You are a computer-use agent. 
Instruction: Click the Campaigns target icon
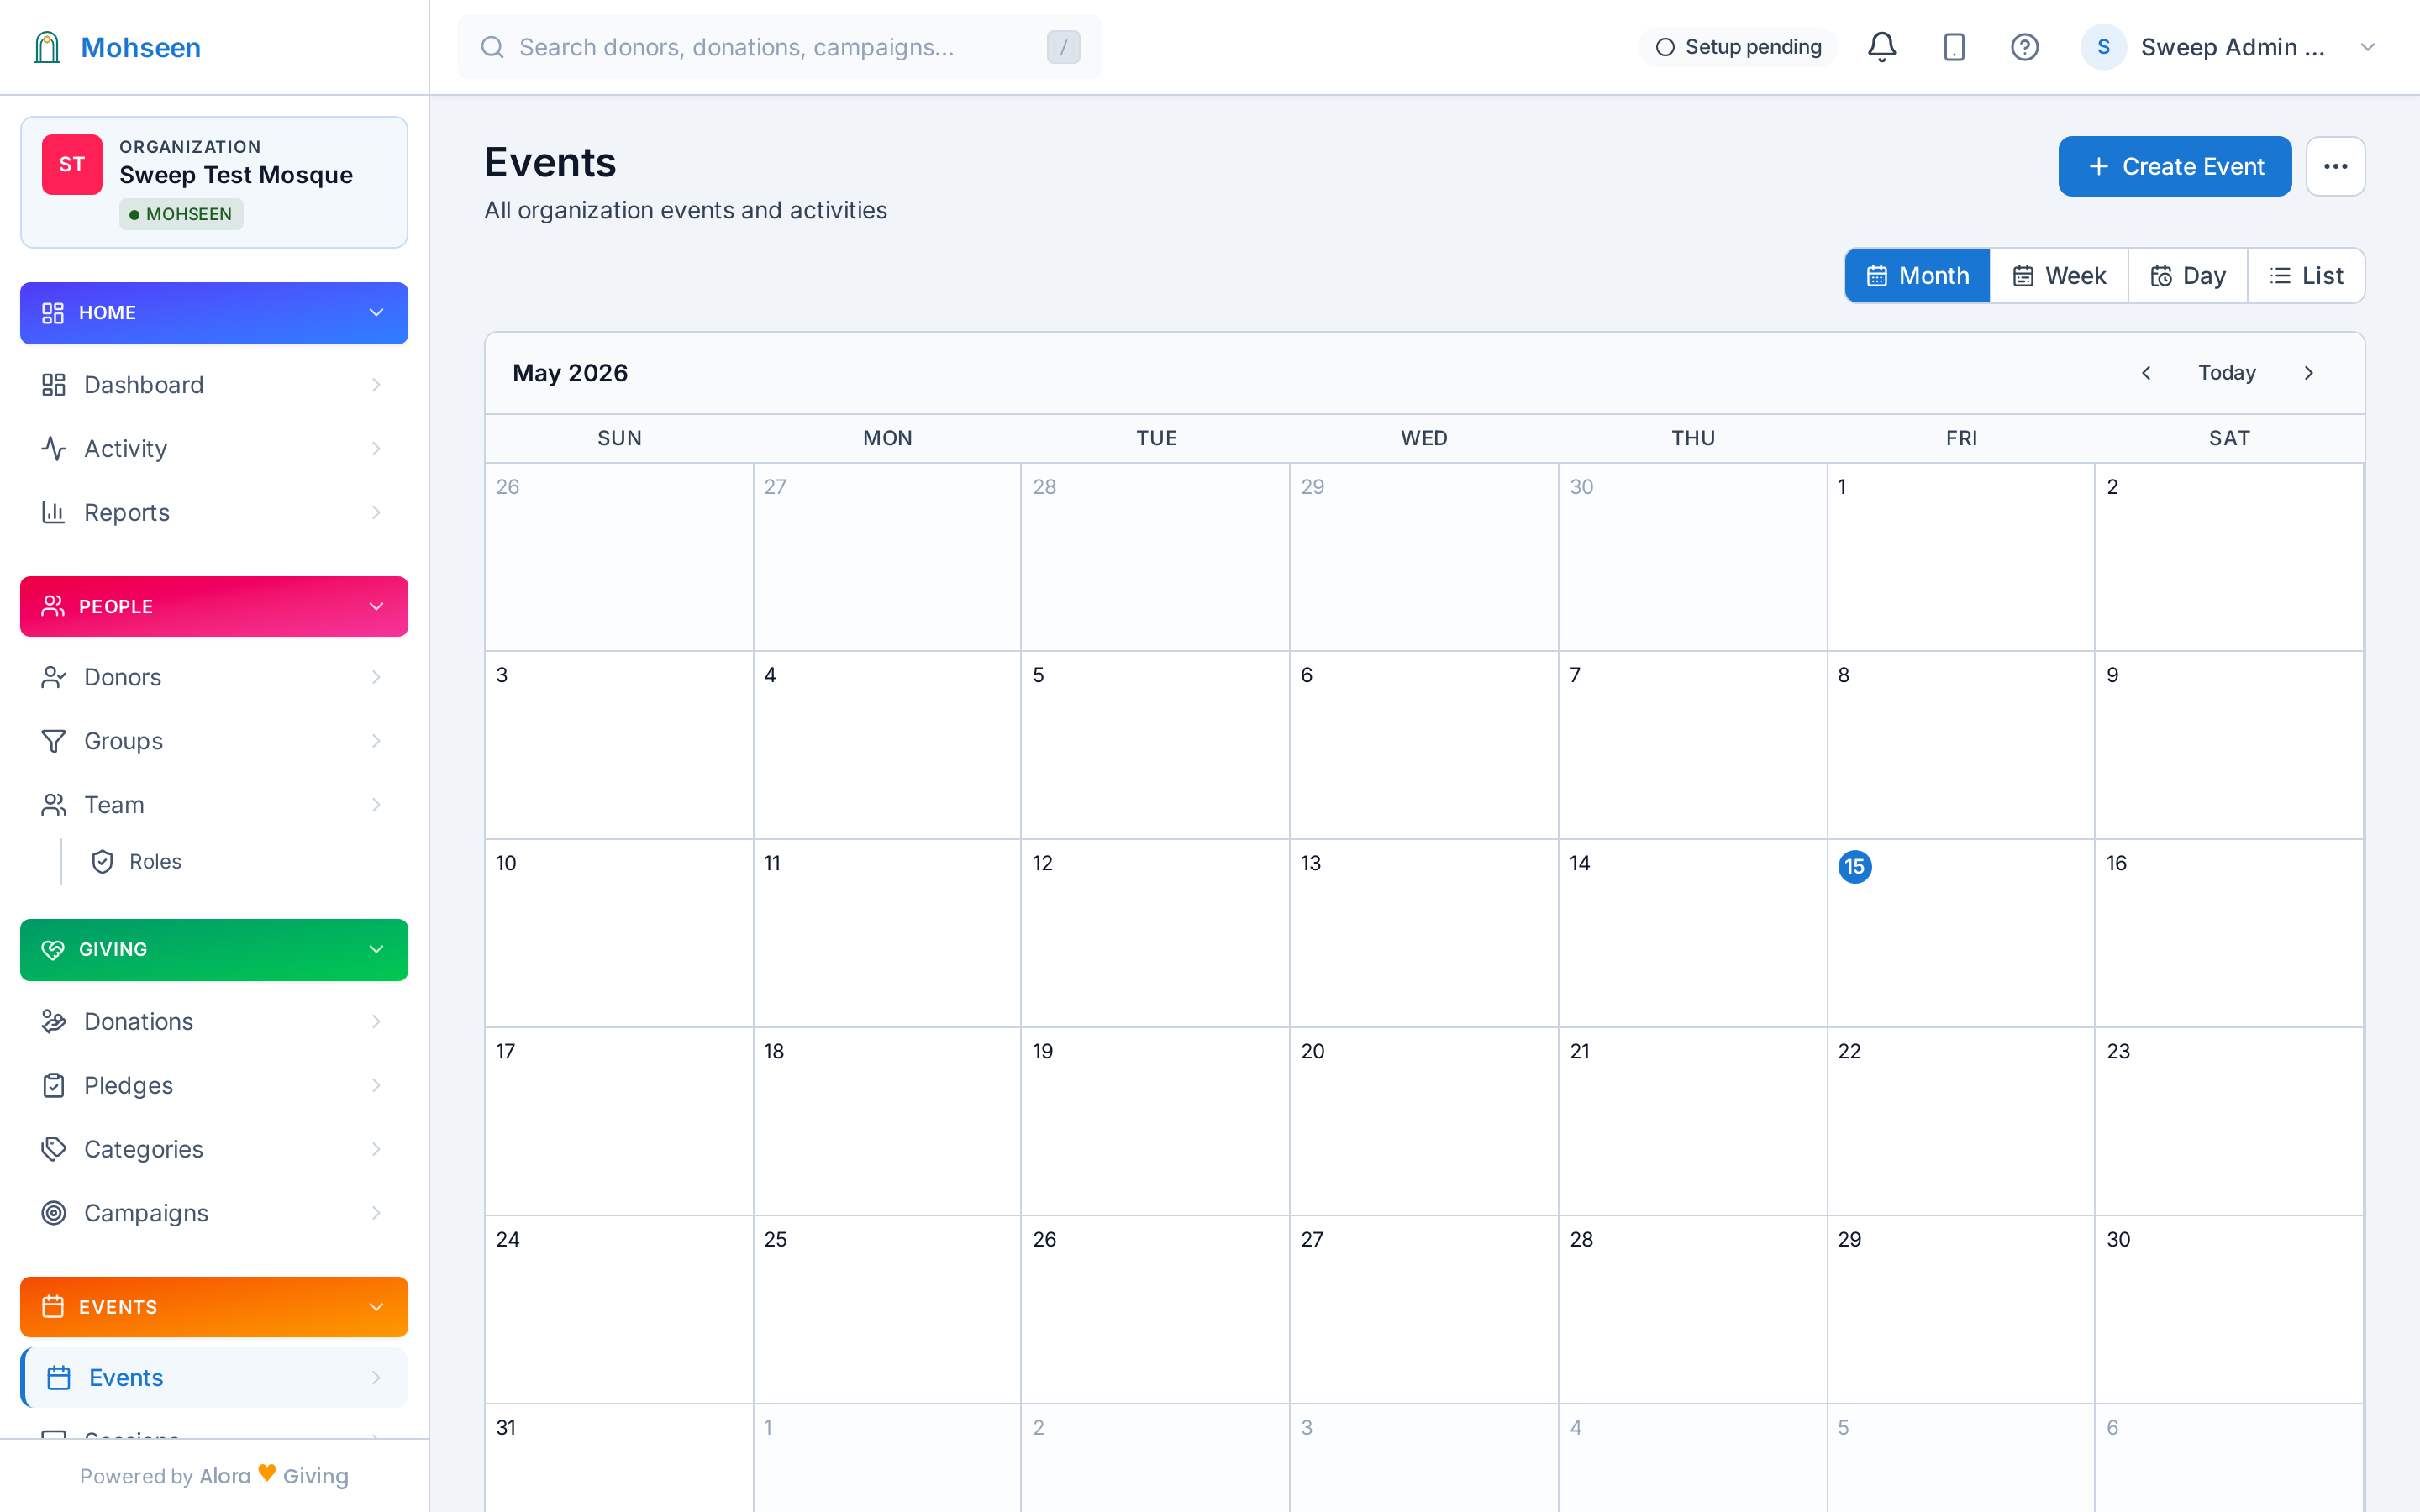[54, 1213]
